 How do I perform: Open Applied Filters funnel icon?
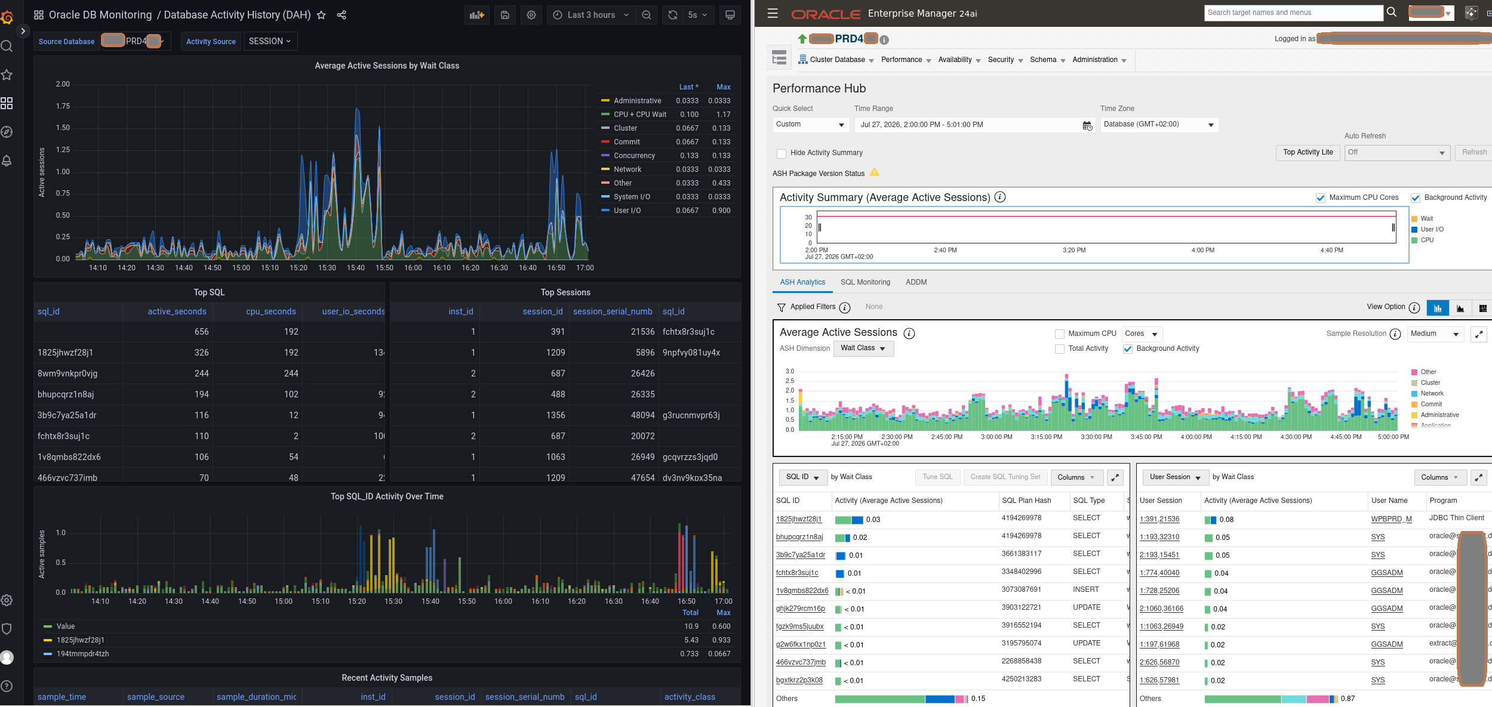click(781, 307)
